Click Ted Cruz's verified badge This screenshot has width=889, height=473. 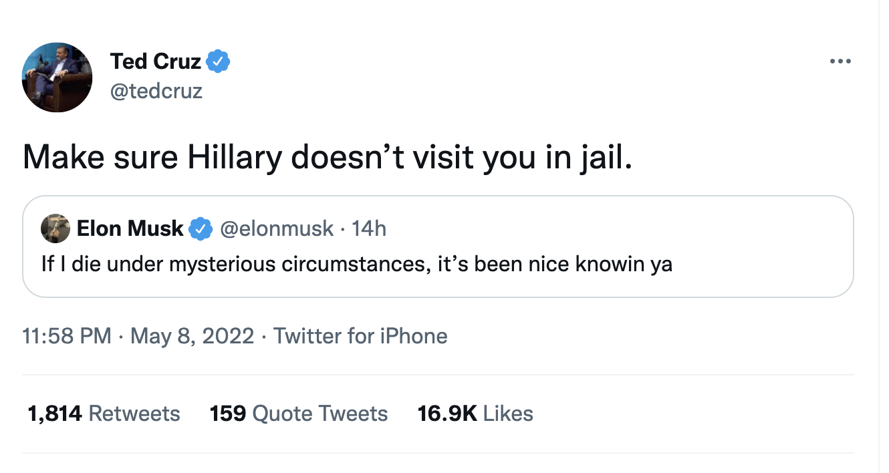218,62
